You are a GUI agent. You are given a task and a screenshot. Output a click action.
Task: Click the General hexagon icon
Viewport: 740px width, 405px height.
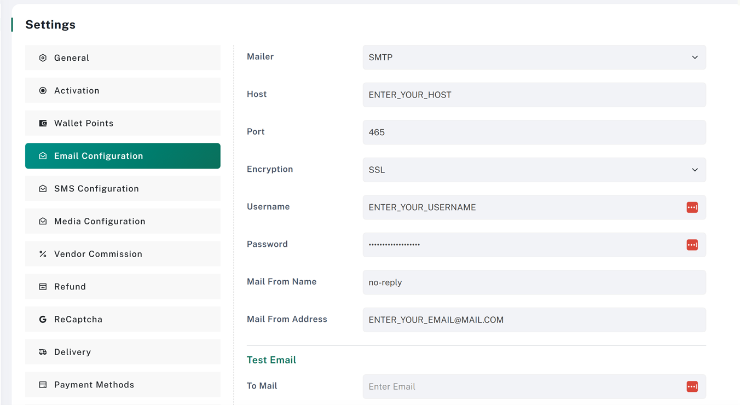43,58
